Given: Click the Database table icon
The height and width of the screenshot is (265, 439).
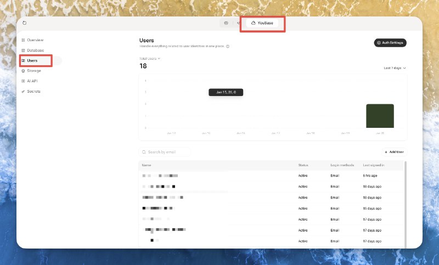Looking at the screenshot, I should point(23,50).
